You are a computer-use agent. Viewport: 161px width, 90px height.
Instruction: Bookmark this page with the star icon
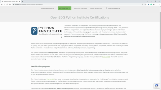click(145, 4)
